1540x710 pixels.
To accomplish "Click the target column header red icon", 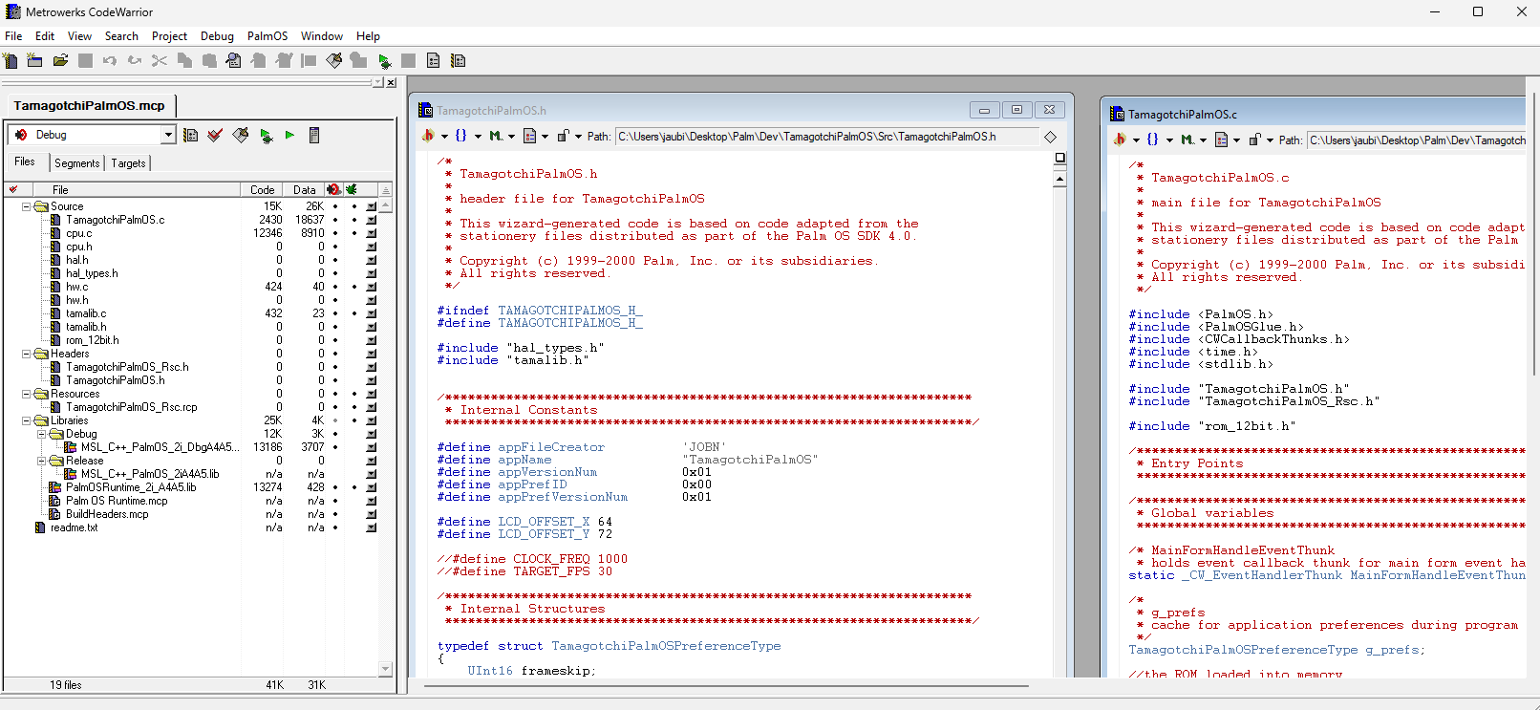I will click(333, 189).
